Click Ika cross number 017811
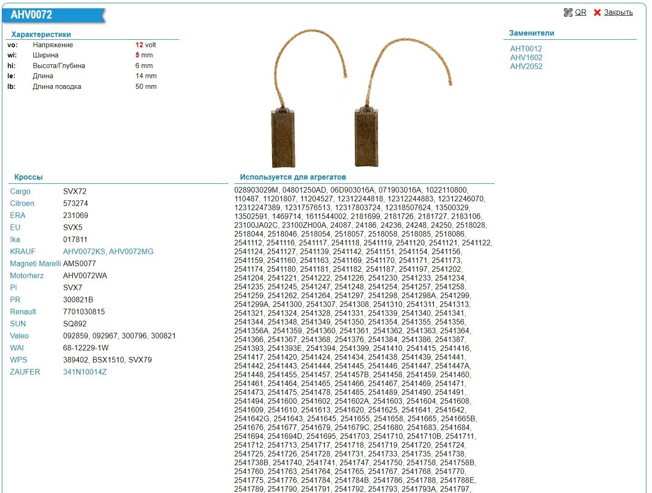This screenshot has height=493, width=652. click(75, 239)
